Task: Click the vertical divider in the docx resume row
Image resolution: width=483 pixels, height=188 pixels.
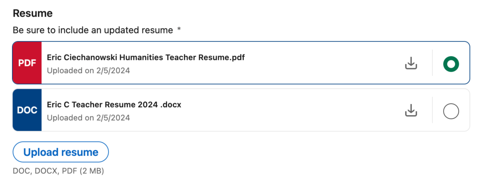Action: click(x=432, y=110)
